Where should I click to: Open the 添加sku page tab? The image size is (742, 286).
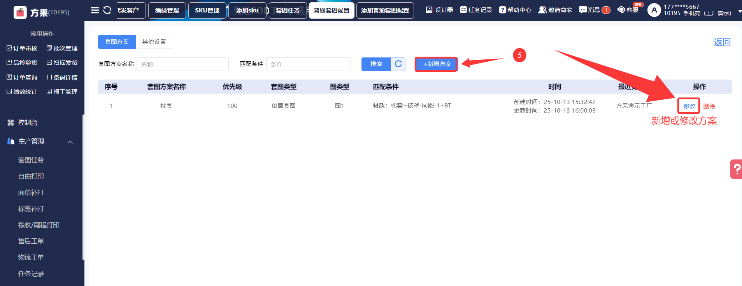(x=247, y=10)
